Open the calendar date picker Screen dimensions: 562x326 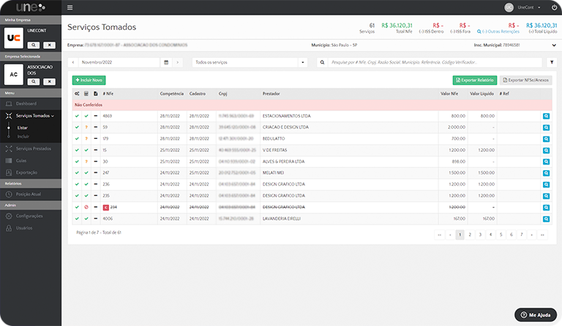(x=167, y=63)
